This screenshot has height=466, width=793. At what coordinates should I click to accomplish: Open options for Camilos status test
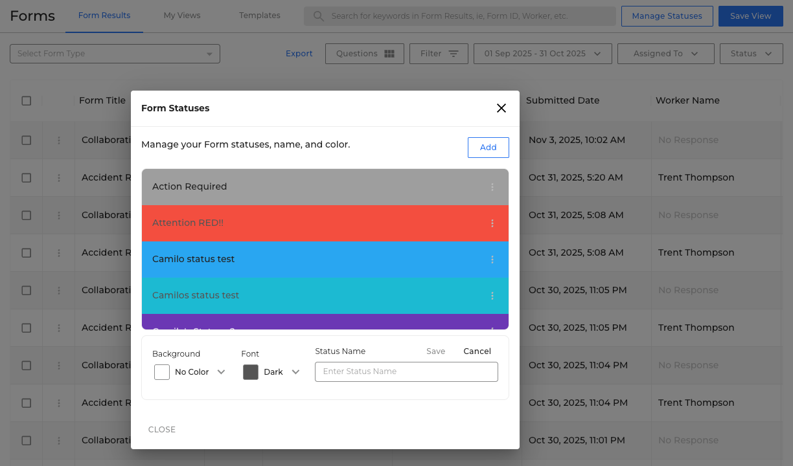tap(492, 296)
